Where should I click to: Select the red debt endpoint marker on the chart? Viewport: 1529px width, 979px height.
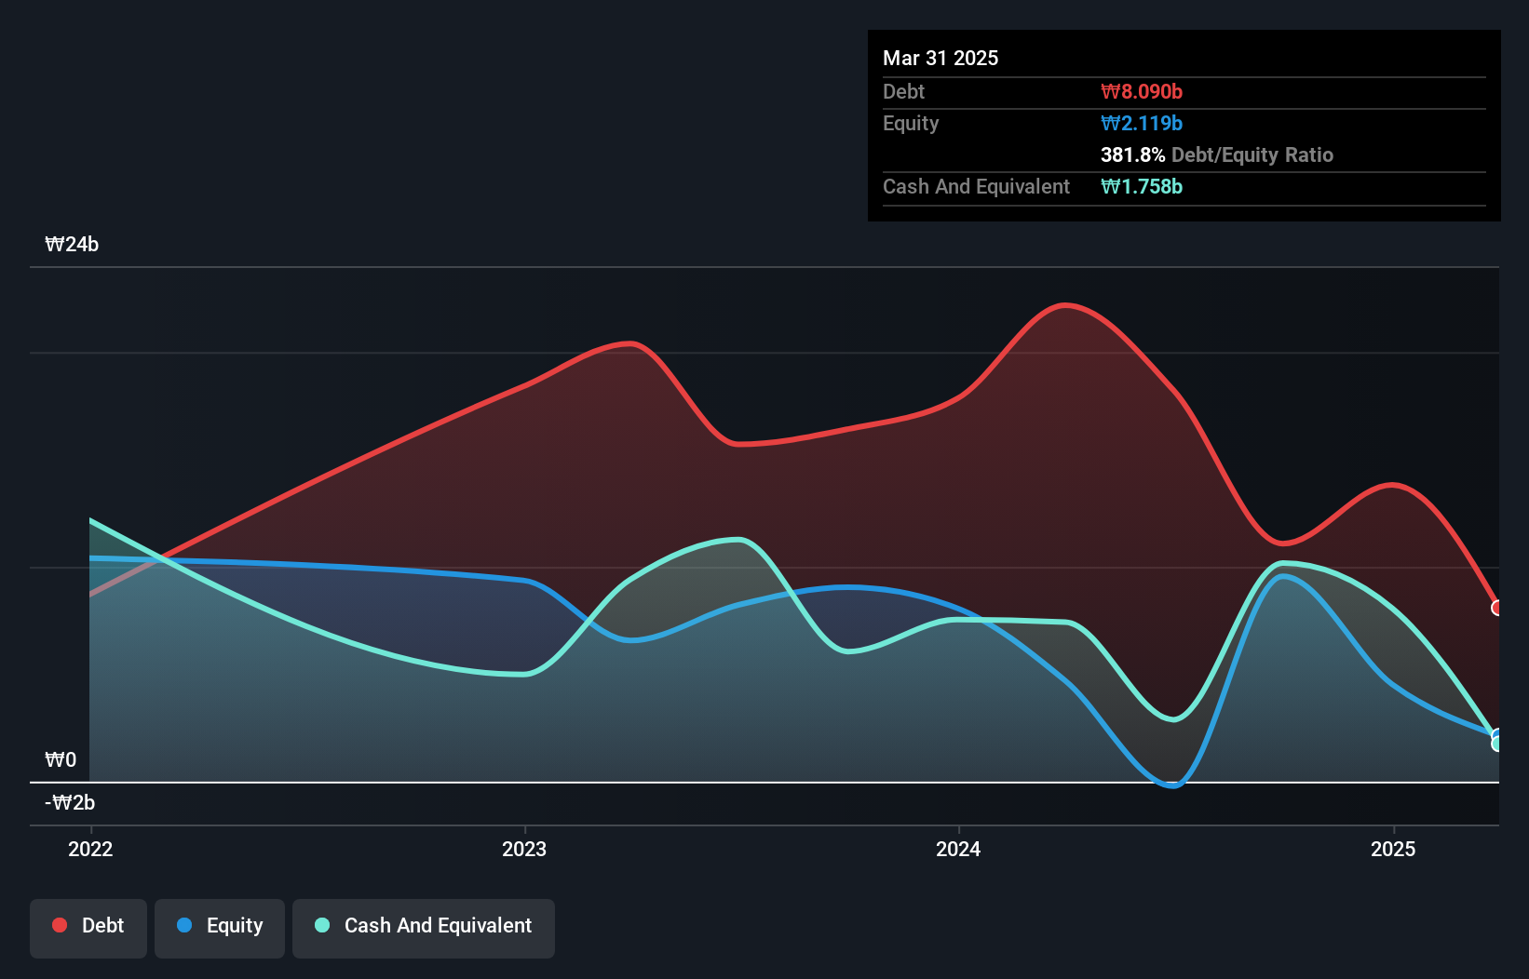coord(1497,608)
